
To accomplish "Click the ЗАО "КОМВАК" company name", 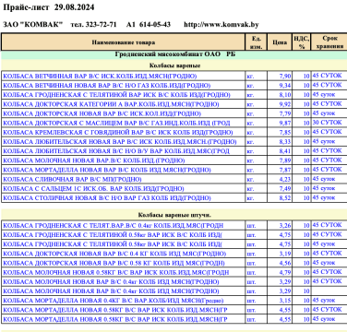I will pyautogui.click(x=32, y=25).
